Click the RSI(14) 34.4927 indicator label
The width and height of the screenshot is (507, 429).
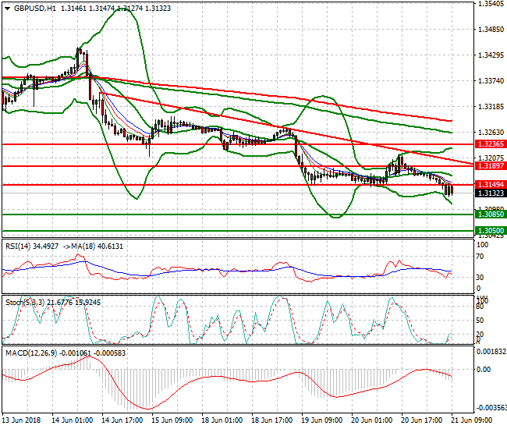(x=32, y=246)
